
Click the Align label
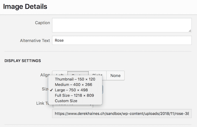[x=44, y=75]
